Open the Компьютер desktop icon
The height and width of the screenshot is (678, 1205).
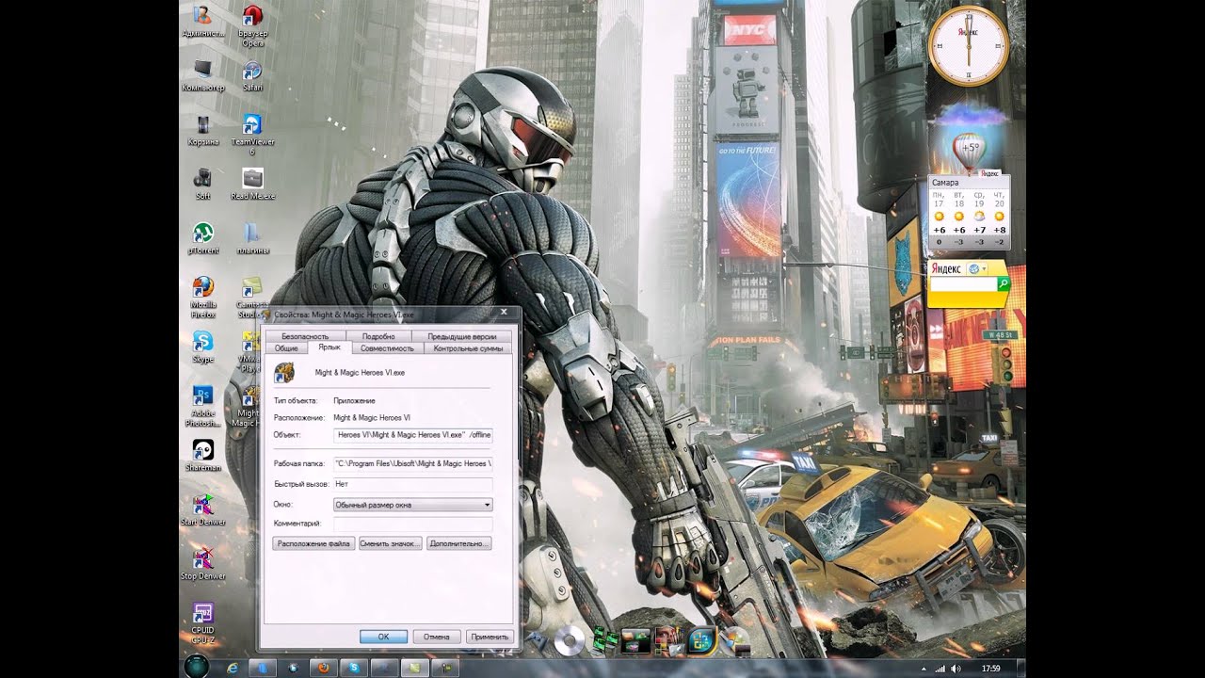202,75
